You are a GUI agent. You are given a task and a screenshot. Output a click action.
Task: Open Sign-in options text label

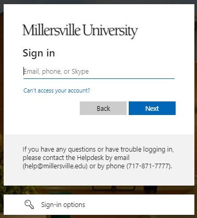tap(63, 204)
